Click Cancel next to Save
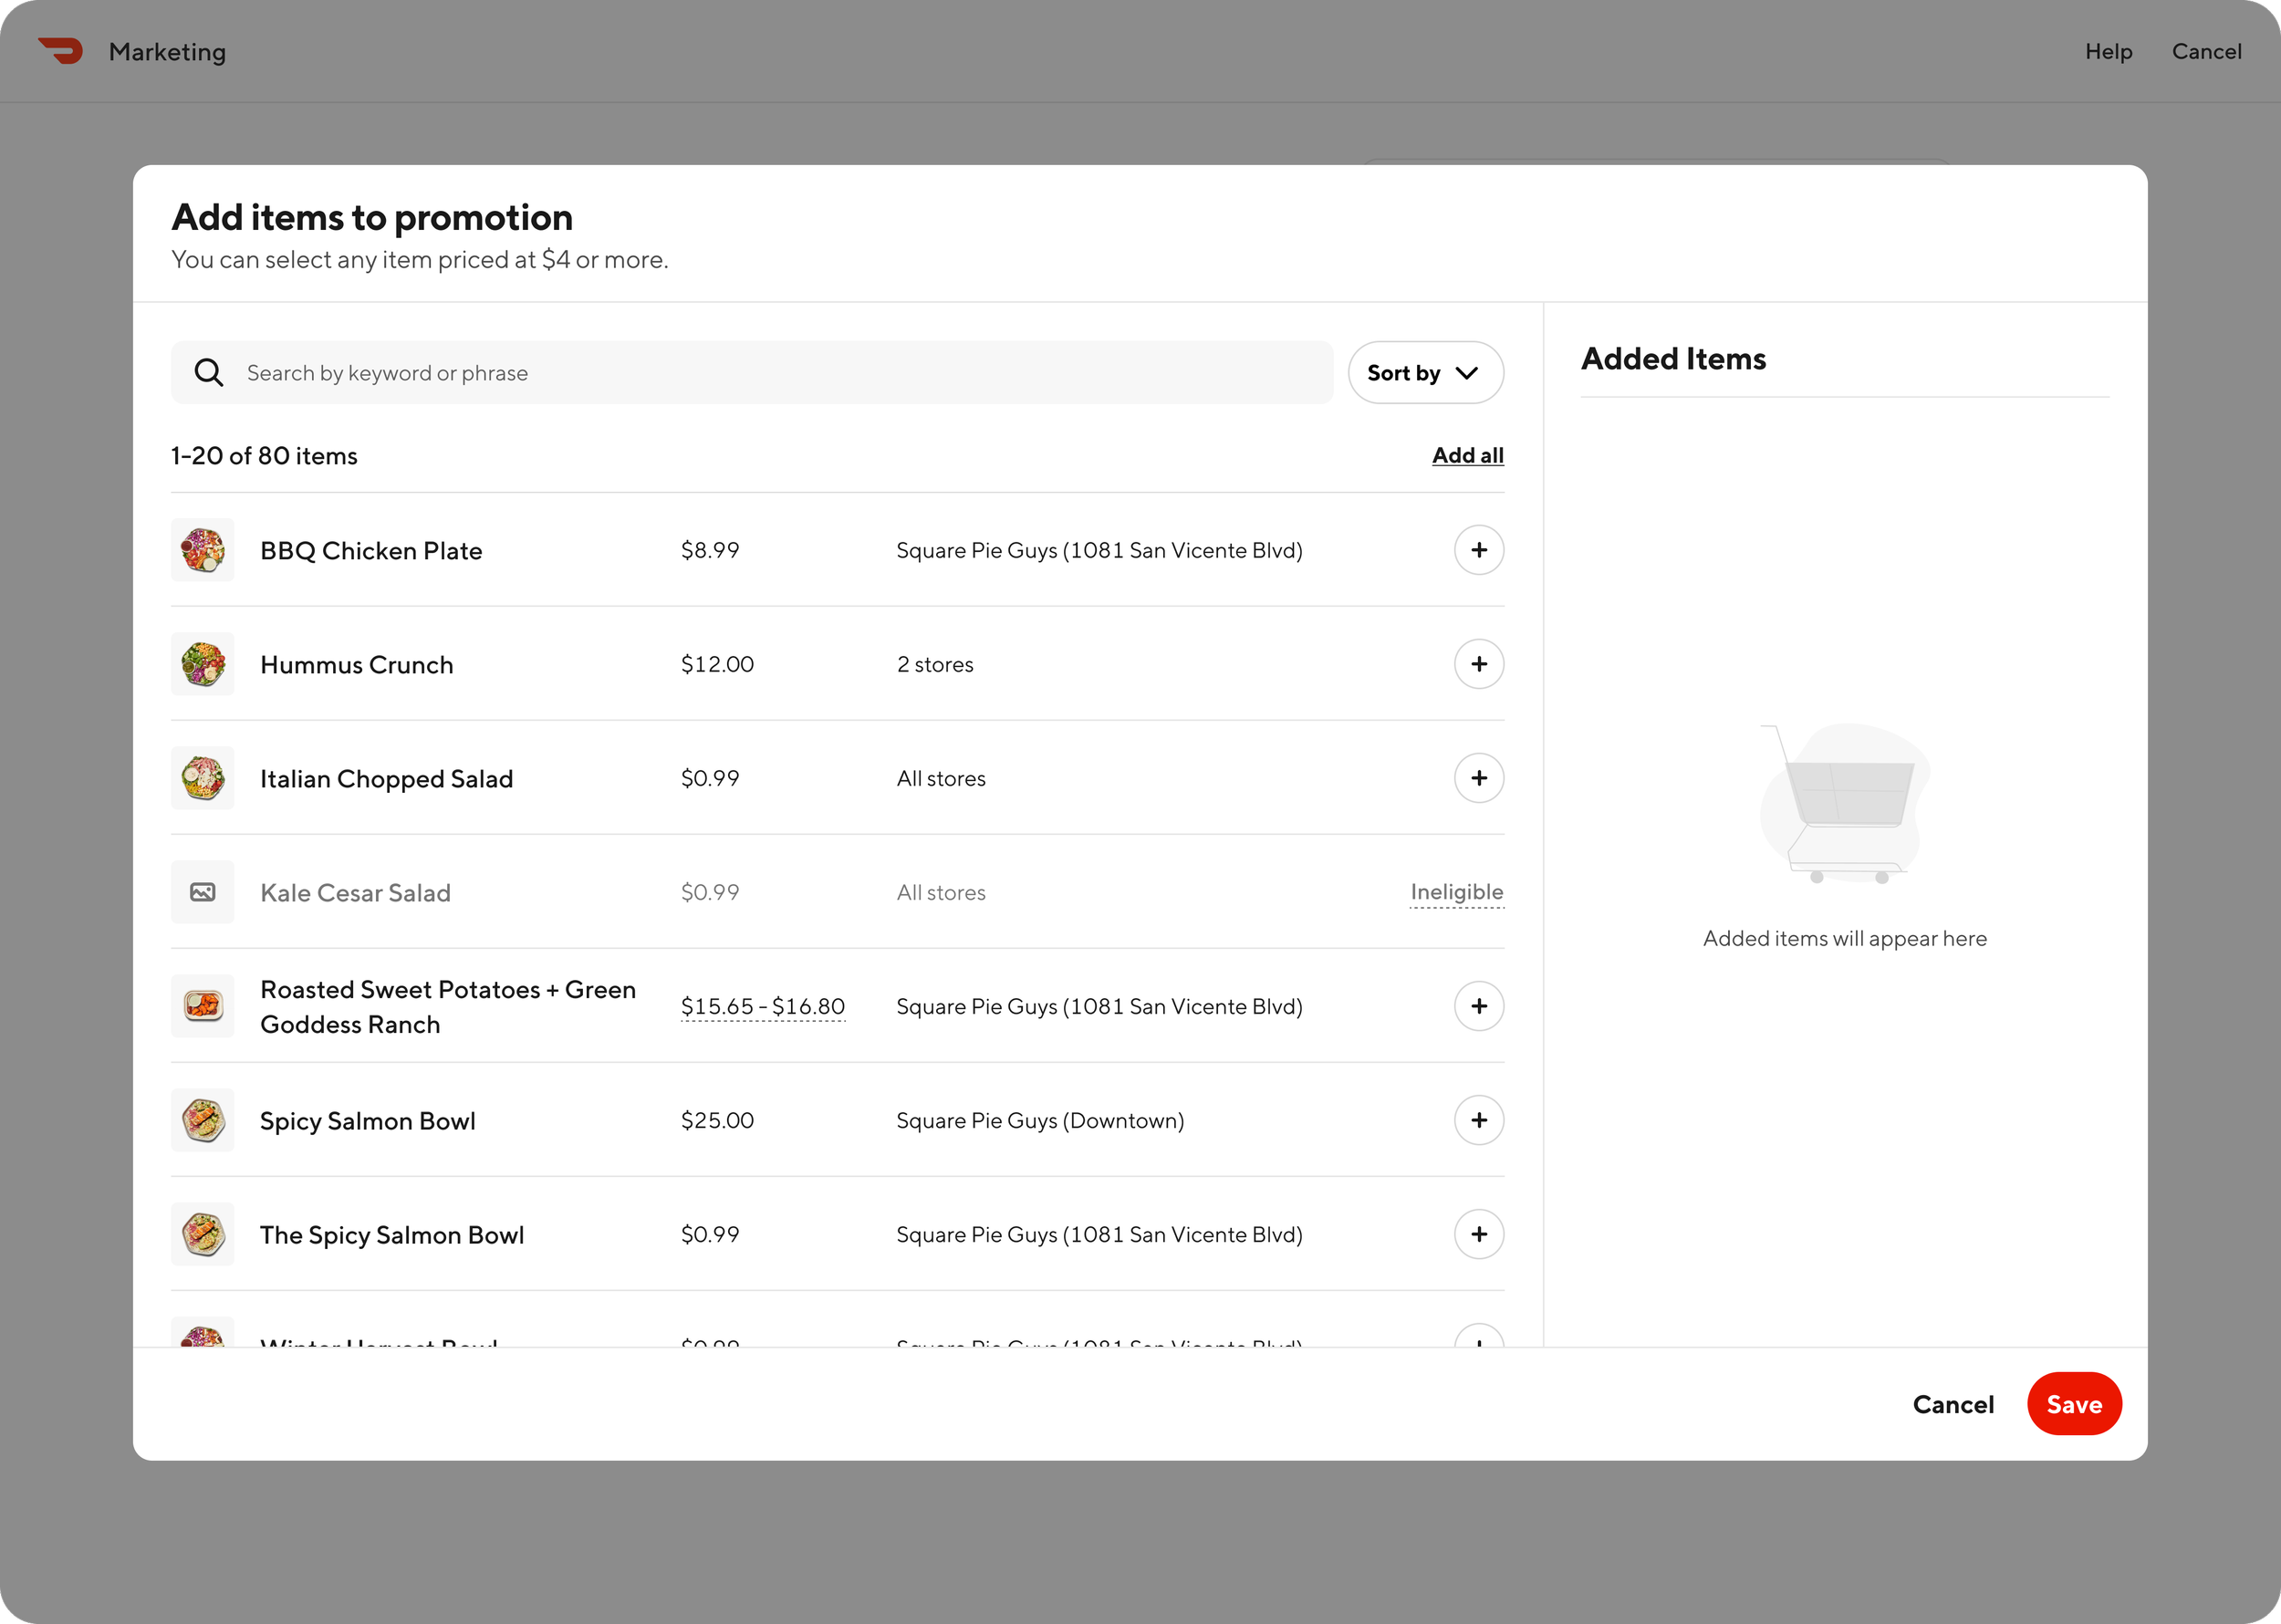This screenshot has height=1624, width=2281. 1952,1404
